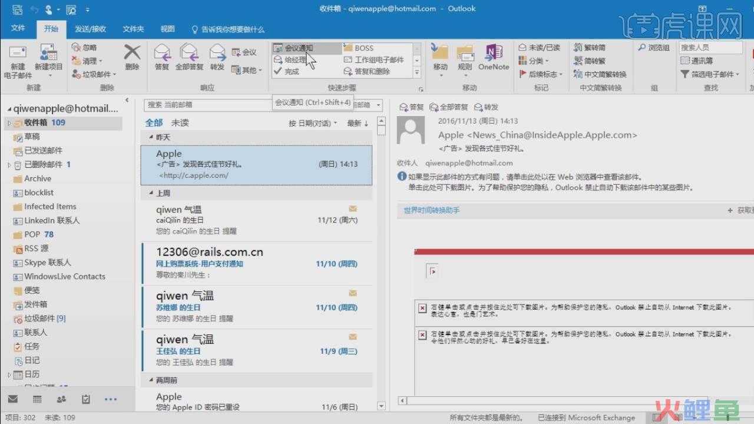Image resolution: width=754 pixels, height=424 pixels.
Task: Switch to 发送/接收 ribbon tab
Action: point(90,29)
